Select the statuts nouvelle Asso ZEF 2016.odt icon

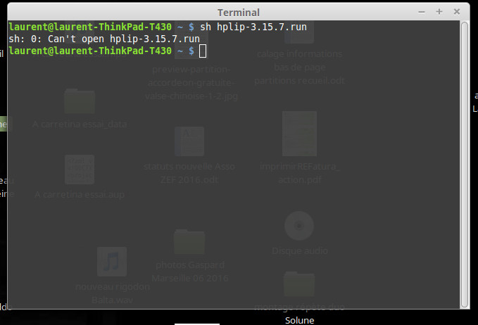click(x=189, y=141)
